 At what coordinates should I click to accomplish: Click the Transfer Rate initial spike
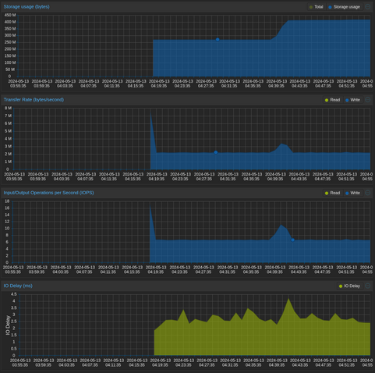(150, 112)
